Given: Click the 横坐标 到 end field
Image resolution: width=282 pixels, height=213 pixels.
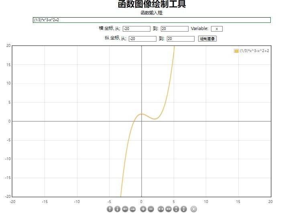Looking at the screenshot, I should pyautogui.click(x=174, y=29).
